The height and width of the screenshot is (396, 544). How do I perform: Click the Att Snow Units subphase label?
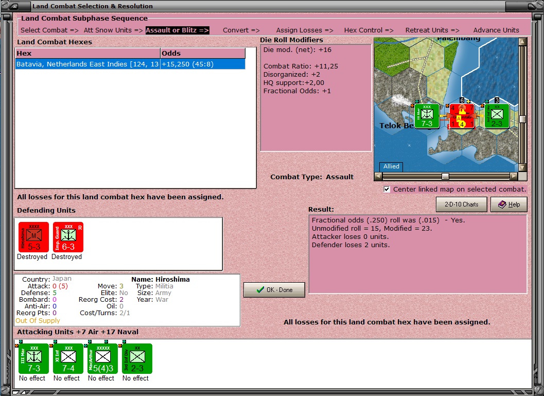[x=113, y=30]
